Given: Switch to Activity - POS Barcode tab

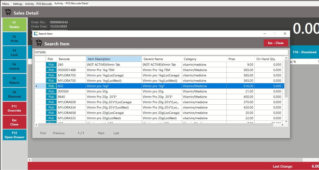Looking at the screenshot, I should pos(38,4).
